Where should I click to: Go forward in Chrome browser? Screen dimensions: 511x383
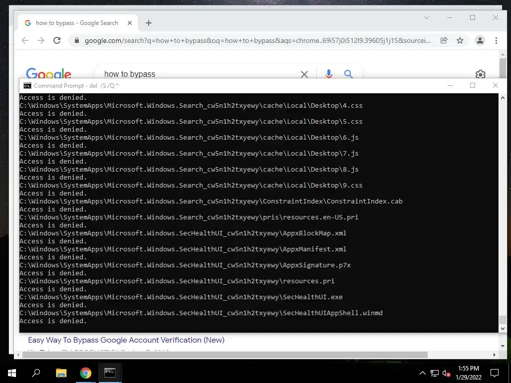pyautogui.click(x=41, y=40)
